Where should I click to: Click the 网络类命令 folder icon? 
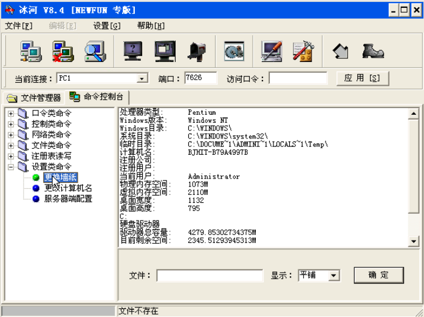coord(23,135)
